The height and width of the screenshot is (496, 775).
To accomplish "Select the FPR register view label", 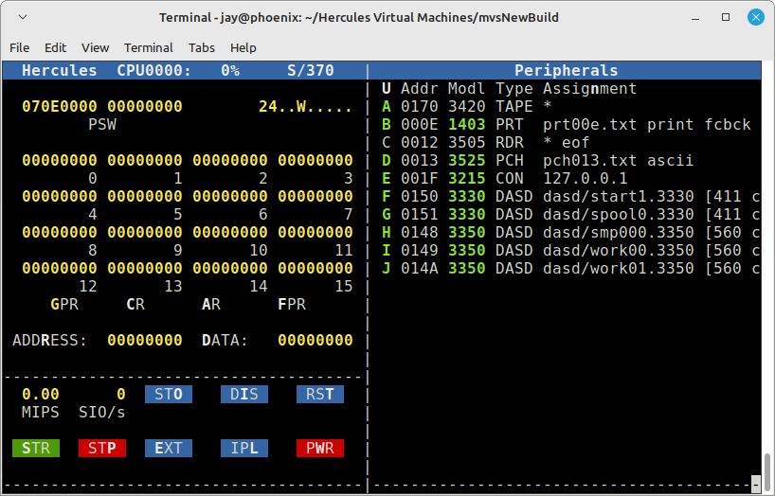I will click(292, 304).
